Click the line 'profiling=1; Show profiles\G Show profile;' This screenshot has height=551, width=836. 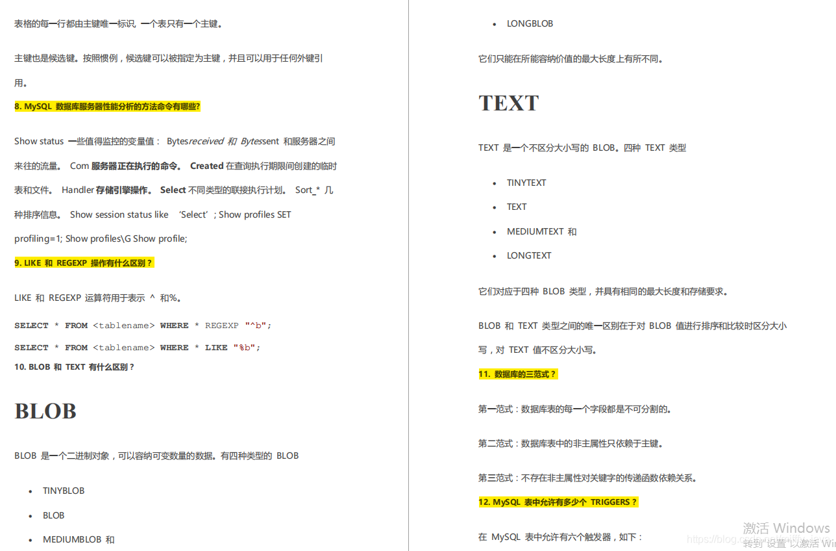pyautogui.click(x=101, y=239)
